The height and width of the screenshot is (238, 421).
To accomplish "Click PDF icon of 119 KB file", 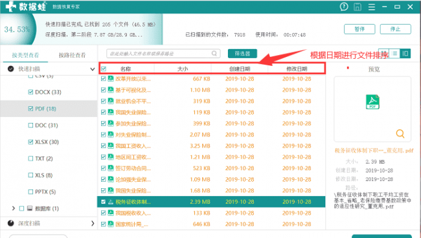I will [x=111, y=112].
